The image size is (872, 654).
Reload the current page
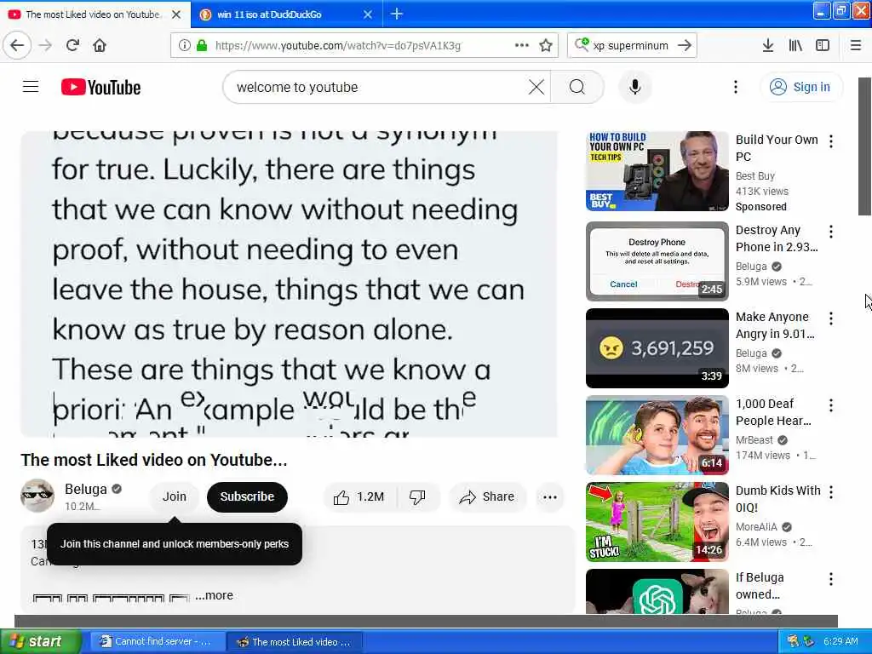point(72,45)
